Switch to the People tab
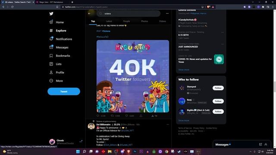 coord(126,21)
